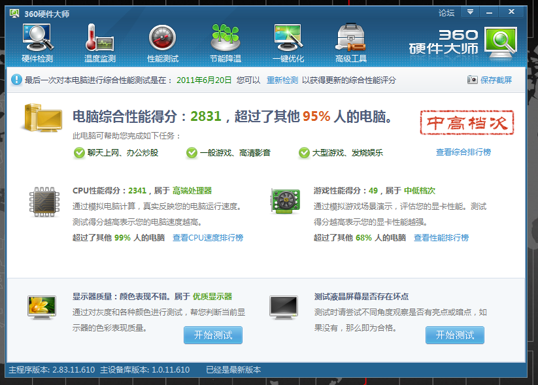Click the 已经是最新版本 status bar text
The image size is (538, 385).
tap(233, 370)
